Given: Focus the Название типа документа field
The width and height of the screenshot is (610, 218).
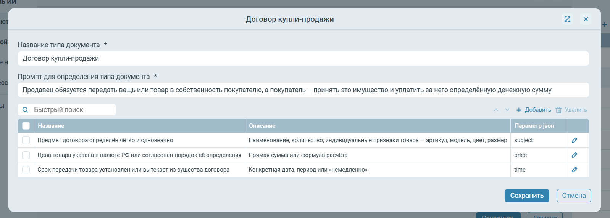Looking at the screenshot, I should point(303,58).
